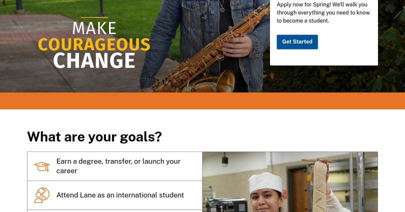Click the 'MAKE' headline word
Screen dimensions: 405x212
pos(94,28)
